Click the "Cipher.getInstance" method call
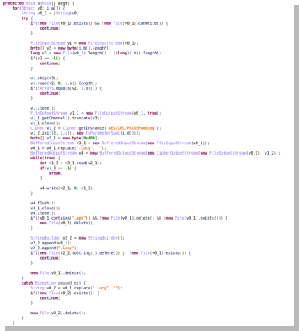Image resolution: width=299 pixels, height=331 pixels. pyautogui.click(x=84, y=128)
